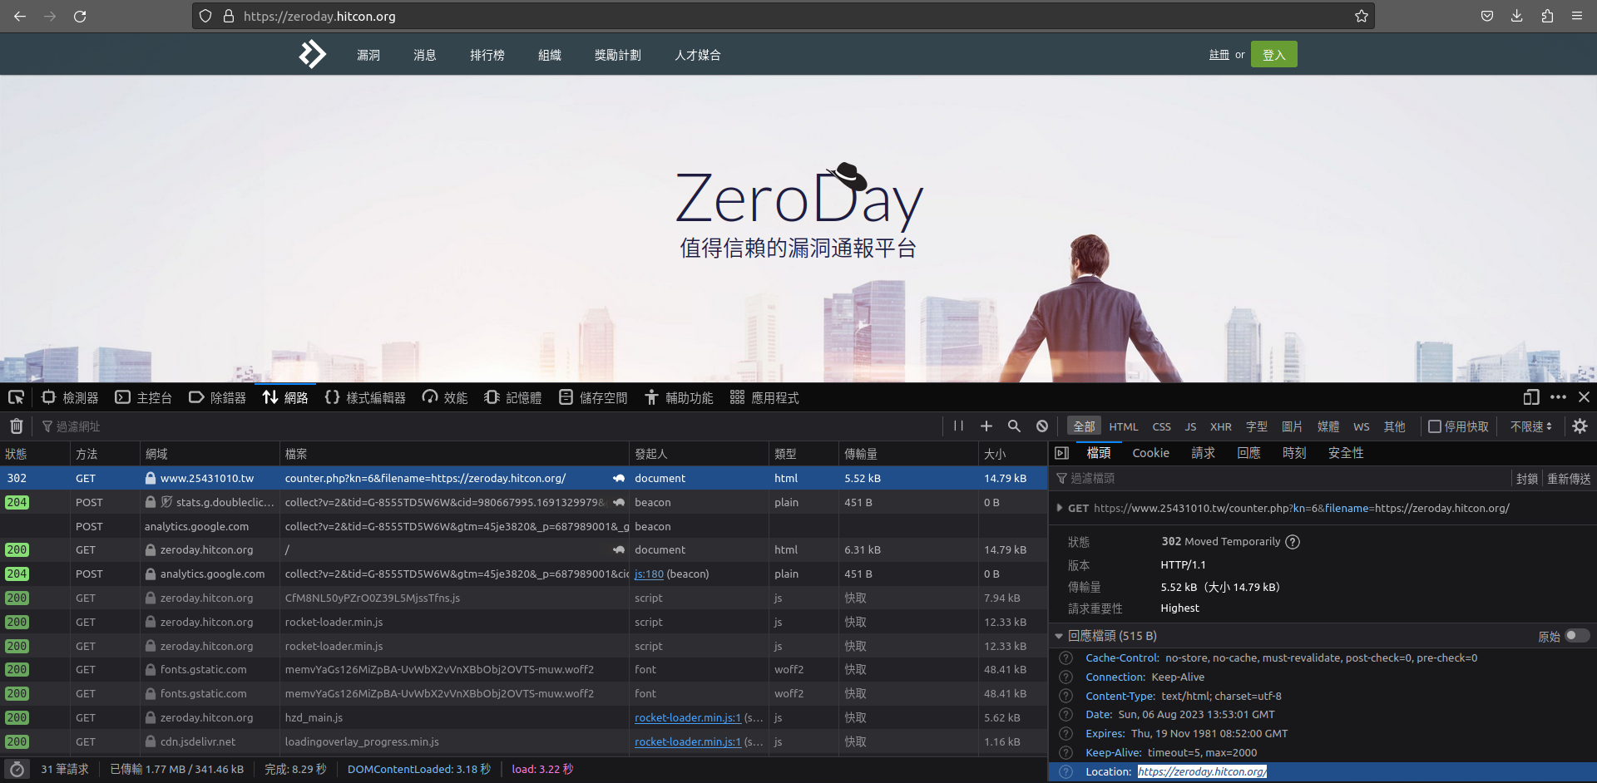Open the extensions puzzle icon
Viewport: 1597px width, 783px height.
click(1547, 16)
